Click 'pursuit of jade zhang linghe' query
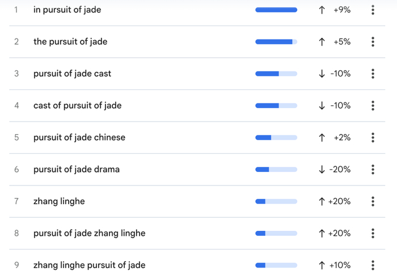The width and height of the screenshot is (397, 280). point(90,233)
